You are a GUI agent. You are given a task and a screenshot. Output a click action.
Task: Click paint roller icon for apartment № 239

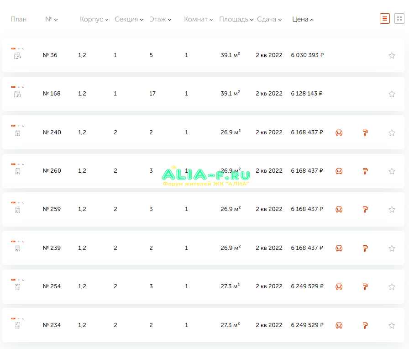click(365, 248)
